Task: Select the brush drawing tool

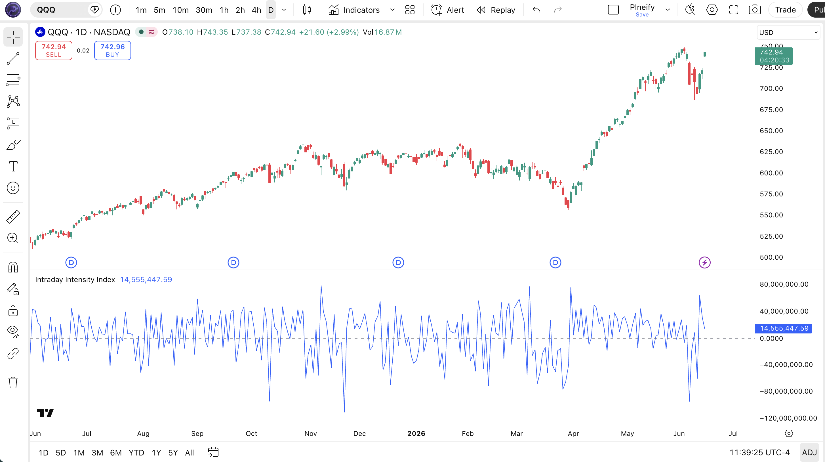Action: tap(13, 145)
